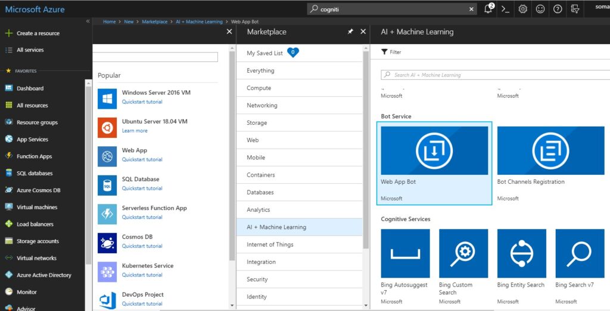Open Quickstart tutorial under Windows Server 2016 VM
Screen dimensions: 610x311
click(142, 102)
